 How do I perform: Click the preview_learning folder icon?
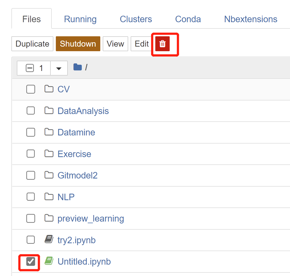[49, 218]
